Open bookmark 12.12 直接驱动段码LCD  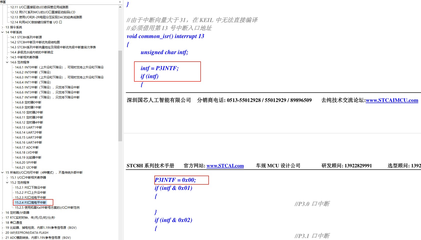pos(43,12)
